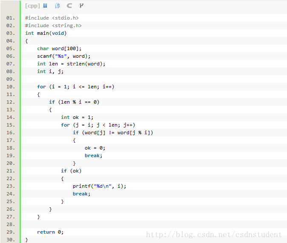The height and width of the screenshot is (243, 287).
Task: Click the 'int ok = 1;' line
Action: (77, 117)
